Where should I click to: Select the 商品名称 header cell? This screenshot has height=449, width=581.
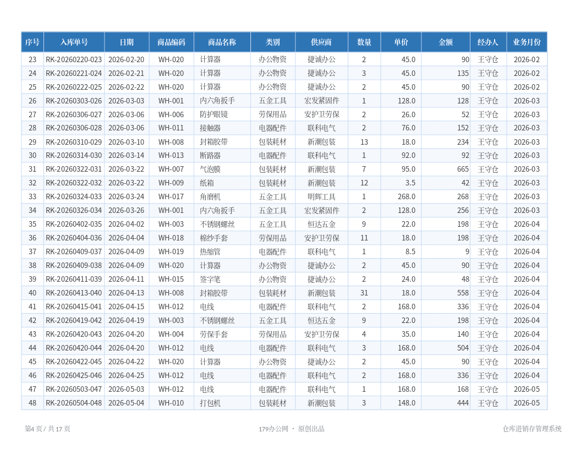(222, 42)
